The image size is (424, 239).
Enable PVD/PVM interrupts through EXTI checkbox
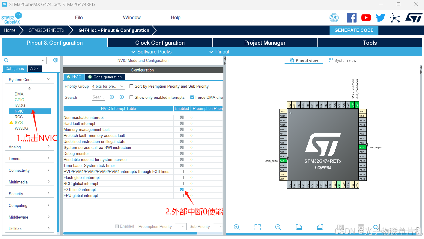[x=182, y=171]
